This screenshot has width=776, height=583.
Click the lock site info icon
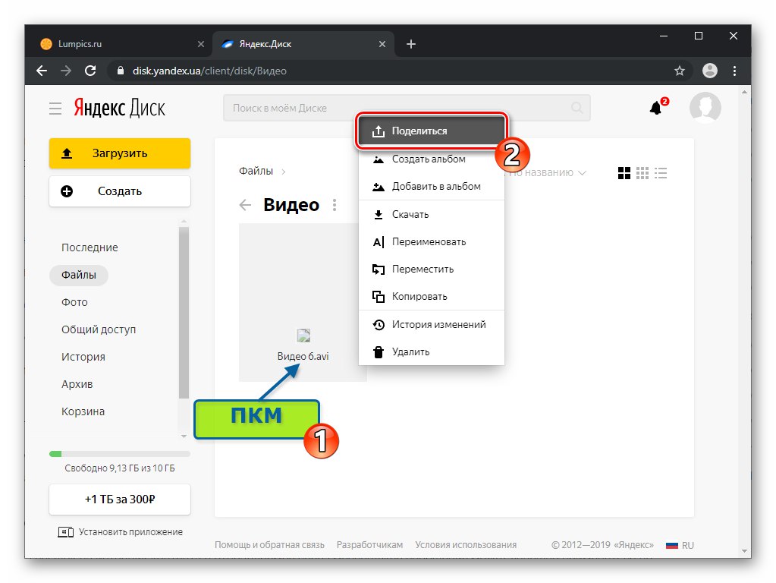click(121, 71)
